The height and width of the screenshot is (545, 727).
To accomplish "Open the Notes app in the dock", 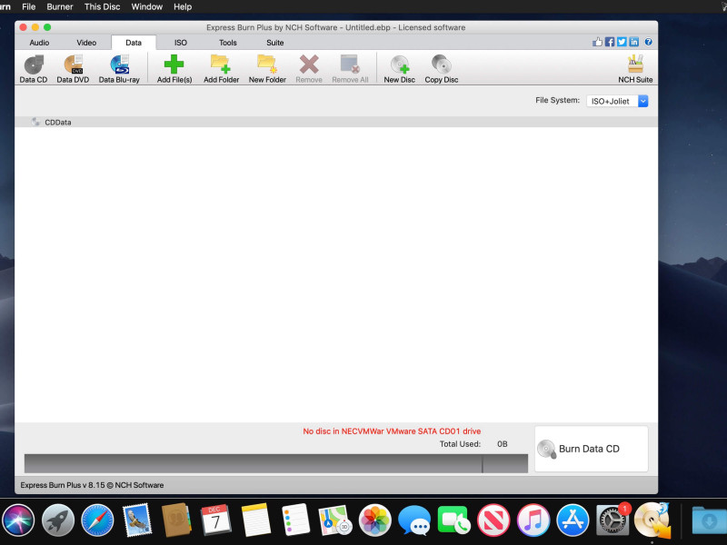I will point(255,520).
